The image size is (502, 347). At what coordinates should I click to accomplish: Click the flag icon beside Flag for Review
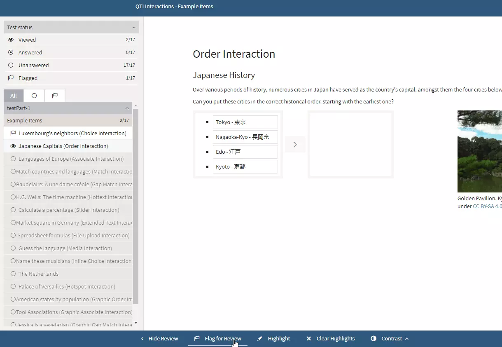click(x=197, y=338)
